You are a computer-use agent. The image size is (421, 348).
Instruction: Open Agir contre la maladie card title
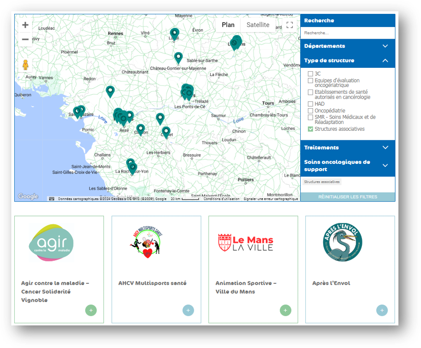click(x=55, y=292)
